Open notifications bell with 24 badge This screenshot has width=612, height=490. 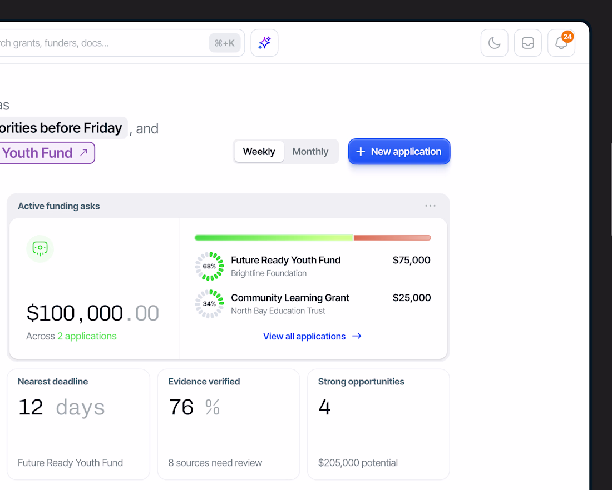click(x=561, y=43)
